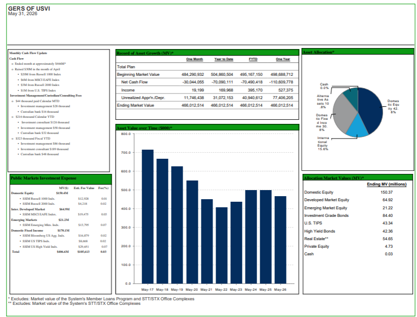Select the GERS OF USVI title
The height and width of the screenshot is (317, 417).
pyautogui.click(x=29, y=9)
